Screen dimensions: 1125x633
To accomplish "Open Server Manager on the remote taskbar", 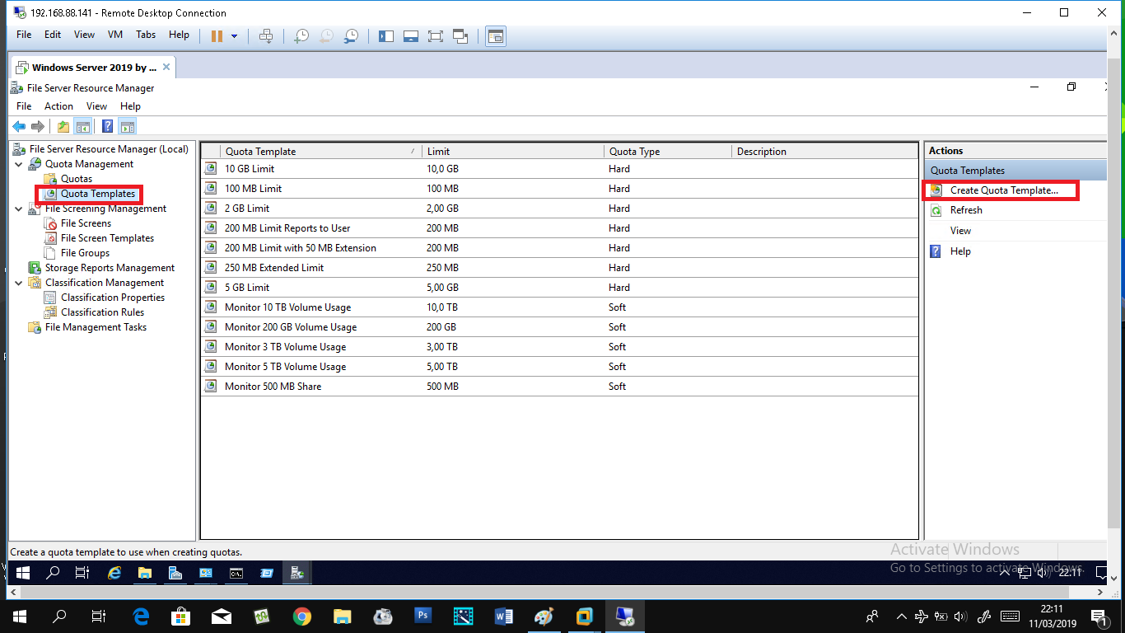I will [x=175, y=573].
